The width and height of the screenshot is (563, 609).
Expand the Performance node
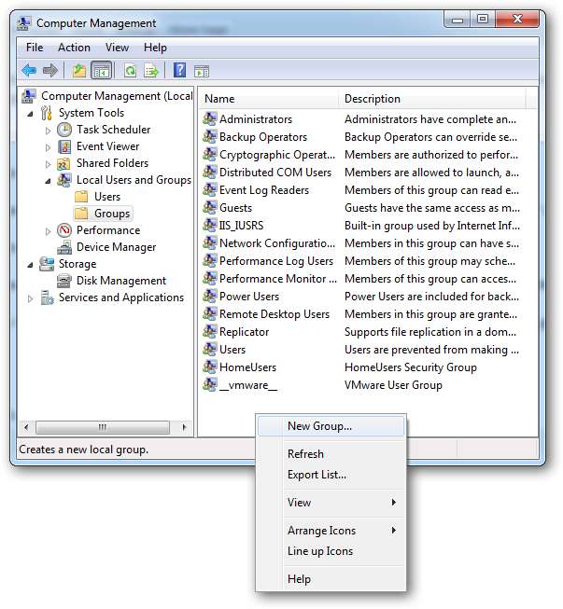[48, 231]
